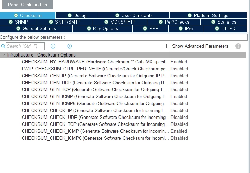Focus the Search (Ctrl+F) field

pyautogui.click(x=25, y=46)
